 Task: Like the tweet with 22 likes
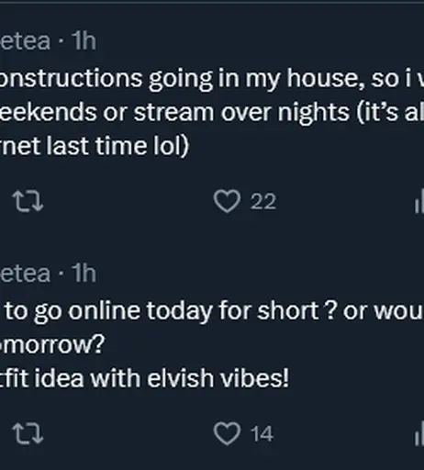coord(227,201)
